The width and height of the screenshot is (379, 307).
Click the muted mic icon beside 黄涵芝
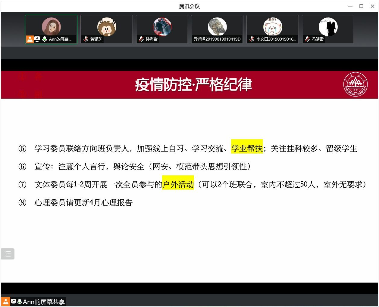tap(86, 39)
